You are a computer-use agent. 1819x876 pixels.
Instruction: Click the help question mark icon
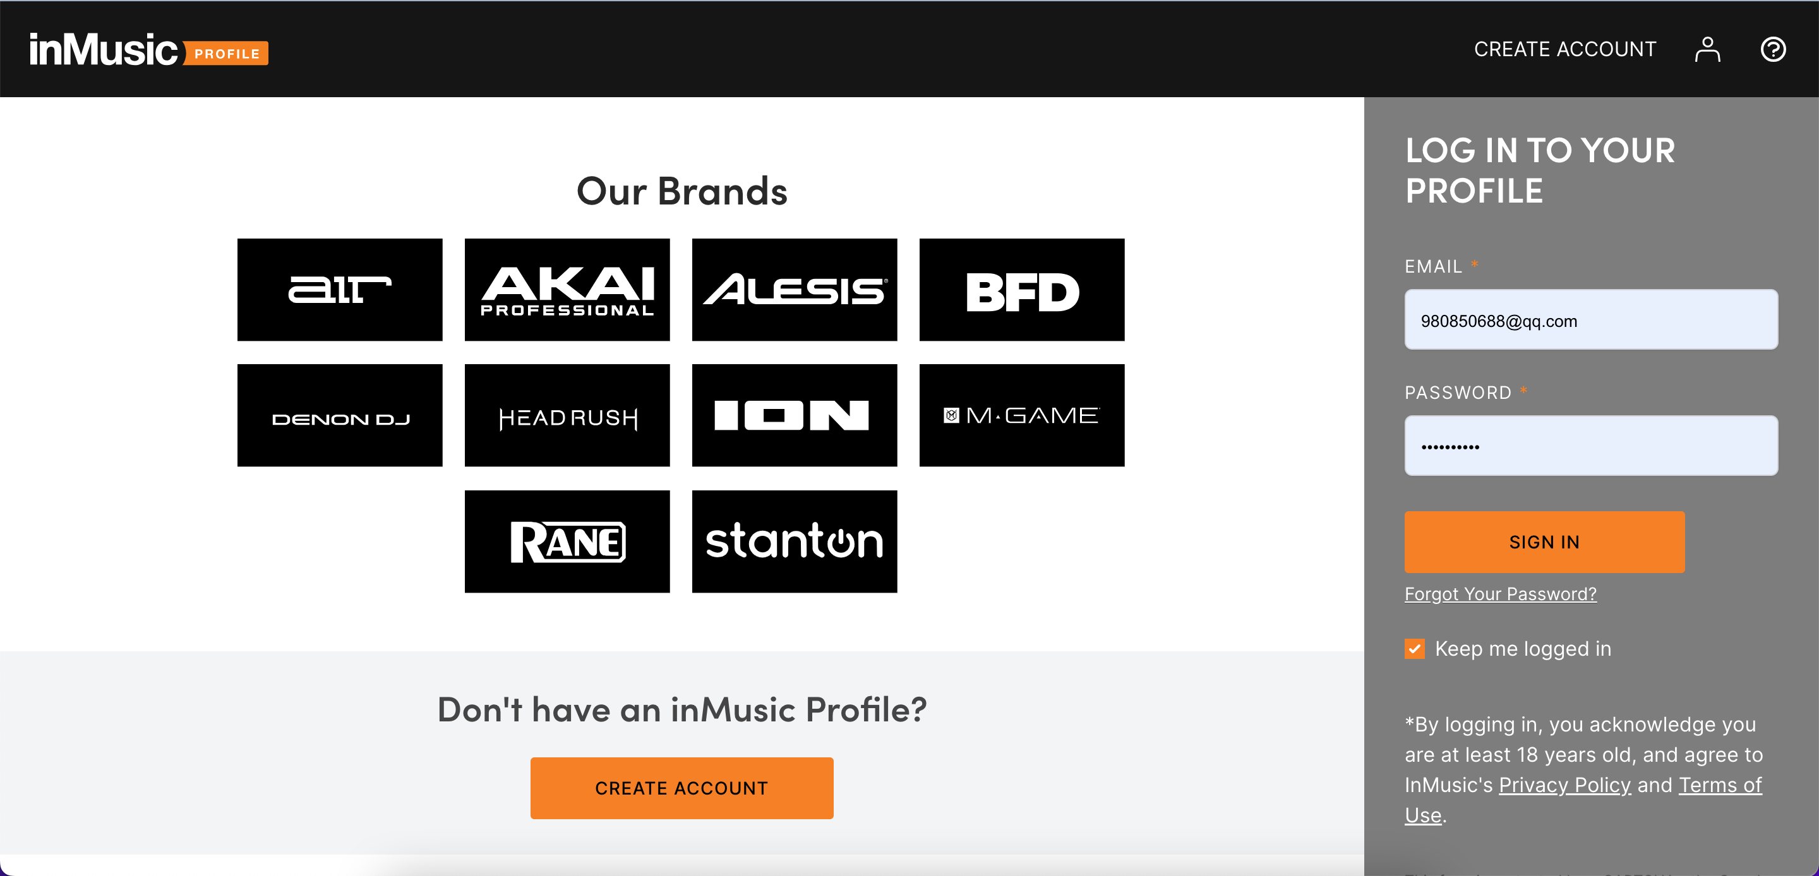coord(1772,49)
